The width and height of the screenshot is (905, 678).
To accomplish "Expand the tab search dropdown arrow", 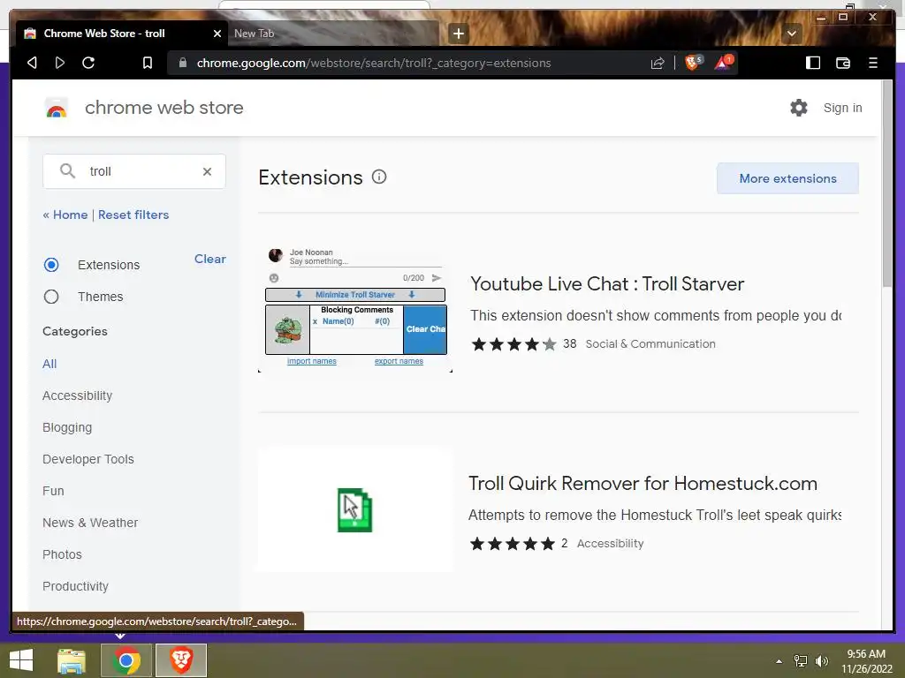I will pos(791,34).
